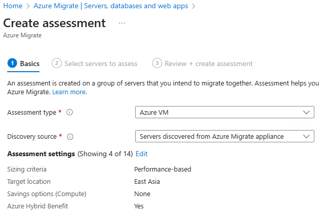319x213 pixels.
Task: Click the step 1 circle icon
Action: 12,63
